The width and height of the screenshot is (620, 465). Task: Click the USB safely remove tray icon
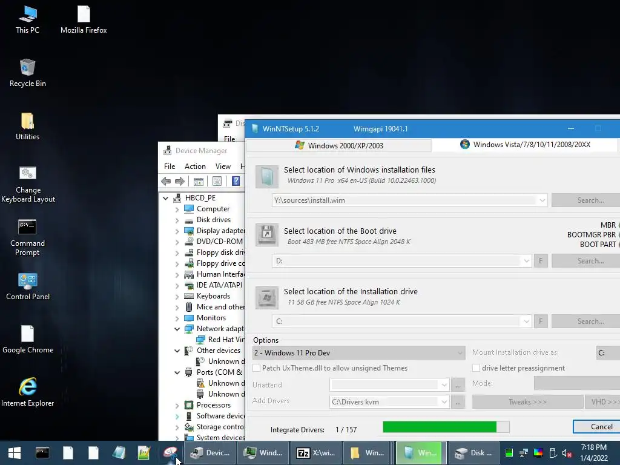553,453
